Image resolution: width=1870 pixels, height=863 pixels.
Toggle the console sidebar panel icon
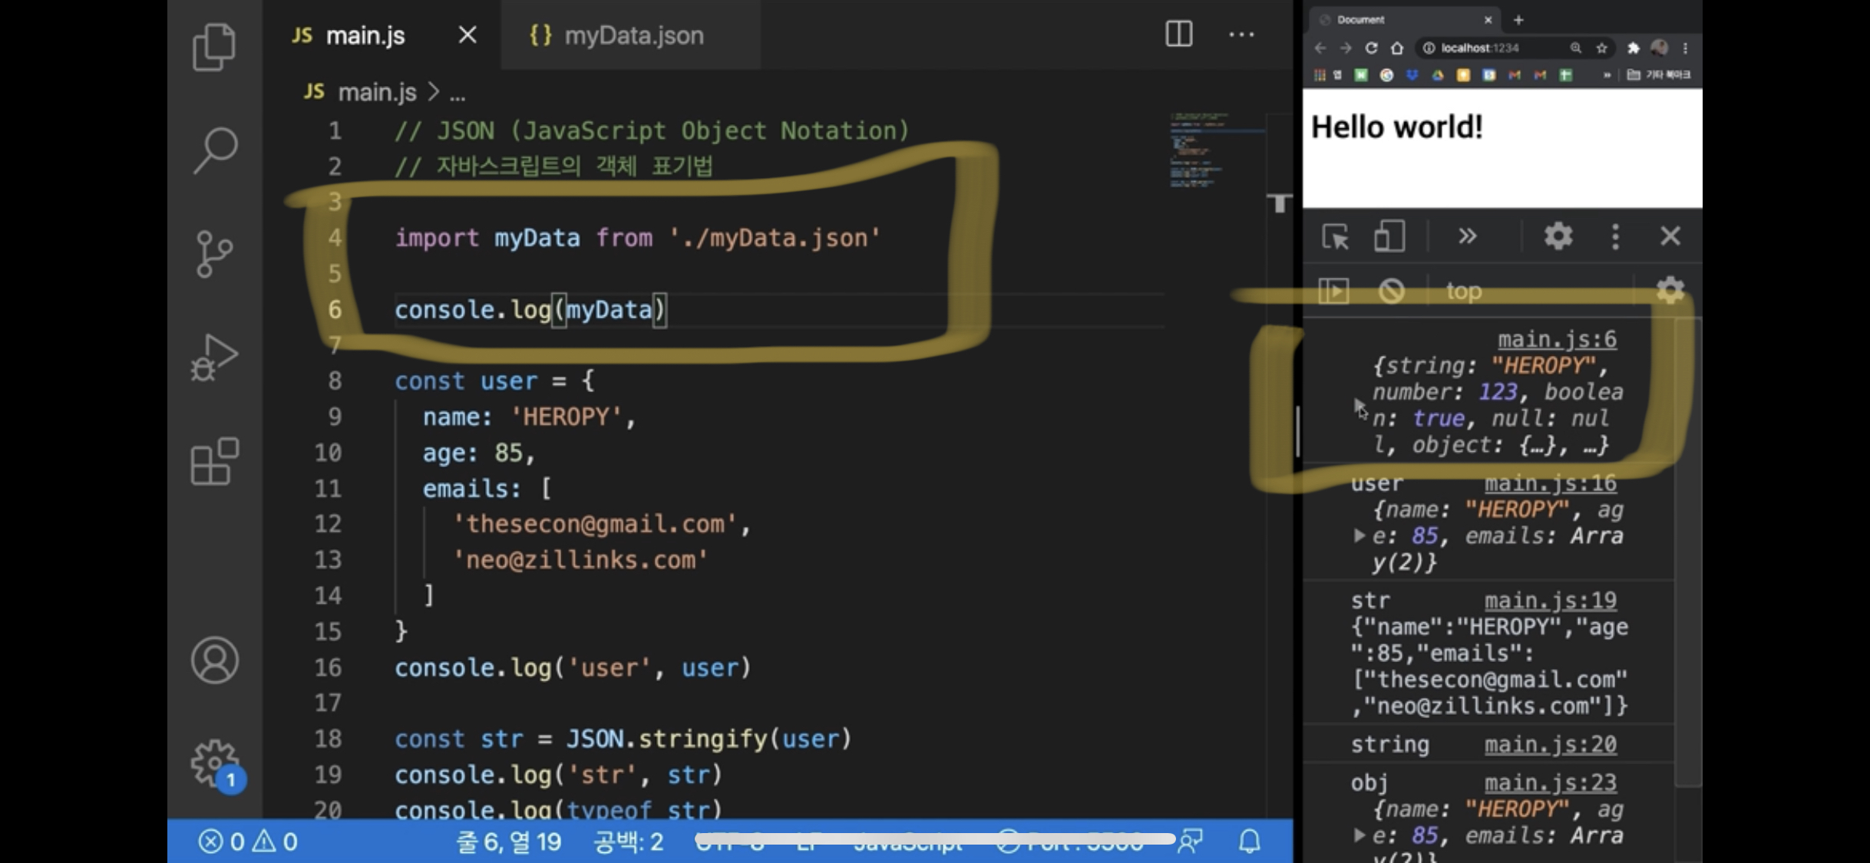click(1333, 291)
